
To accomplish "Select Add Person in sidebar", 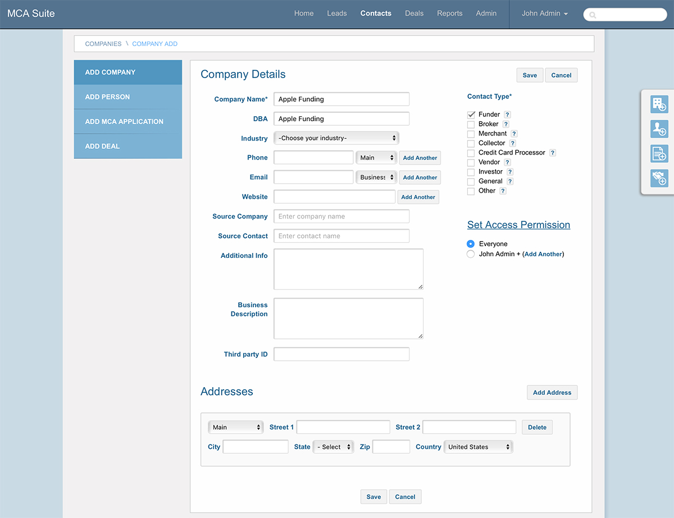I will pos(128,97).
